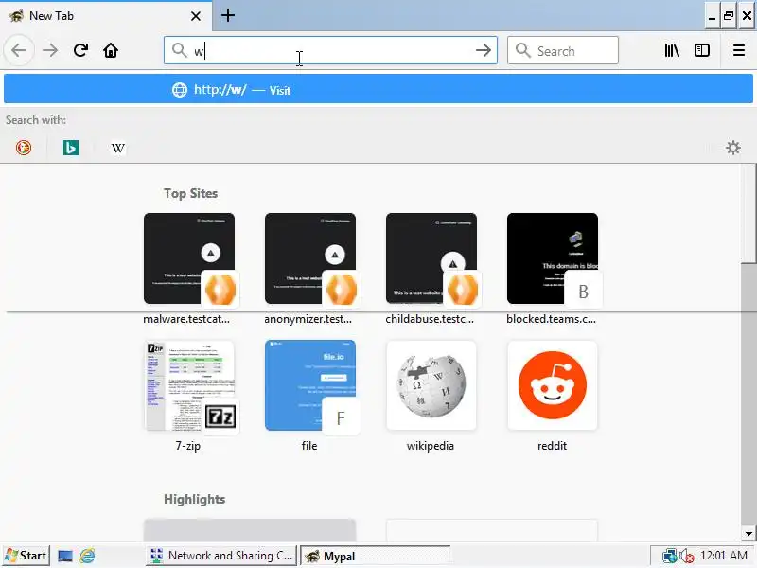Open the 7-zip top site tile
Image resolution: width=757 pixels, height=568 pixels.
point(188,385)
